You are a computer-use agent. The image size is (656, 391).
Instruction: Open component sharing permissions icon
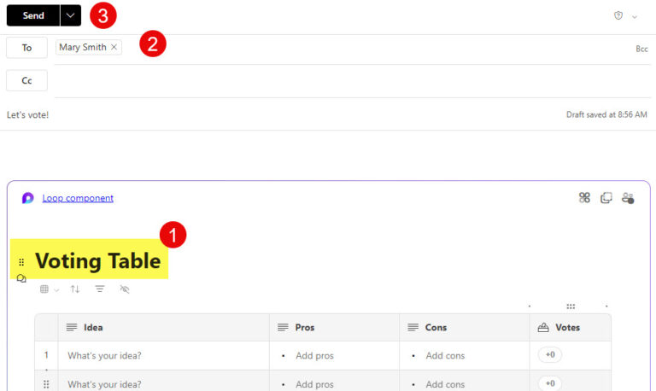629,198
